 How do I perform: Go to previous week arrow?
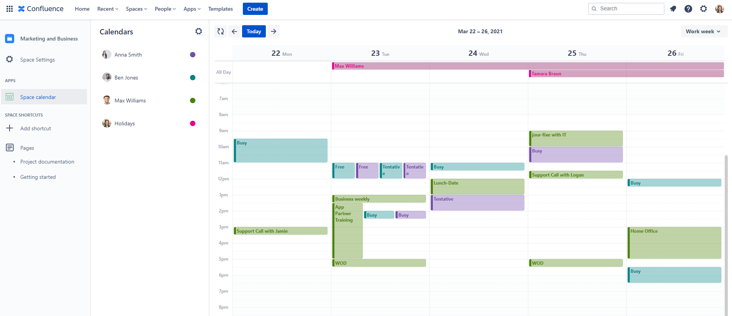click(x=234, y=31)
